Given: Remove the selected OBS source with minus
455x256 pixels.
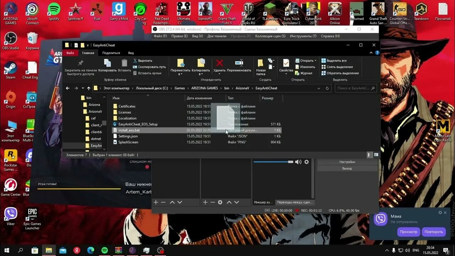Looking at the screenshot, I should pyautogui.click(x=213, y=202).
